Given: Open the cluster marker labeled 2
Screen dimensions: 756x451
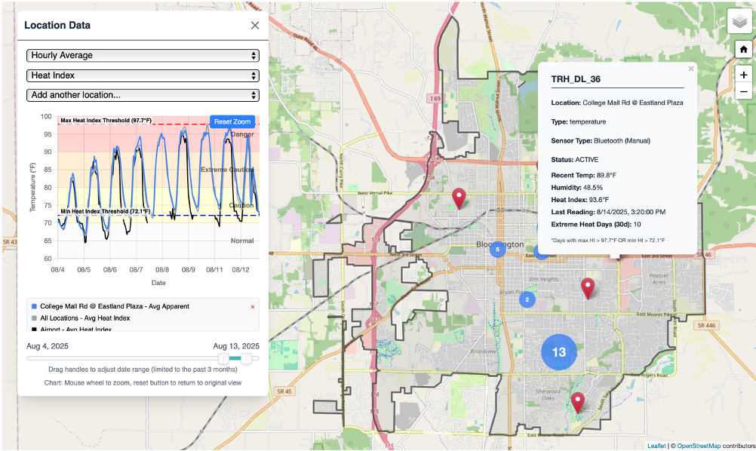Looking at the screenshot, I should click(527, 299).
